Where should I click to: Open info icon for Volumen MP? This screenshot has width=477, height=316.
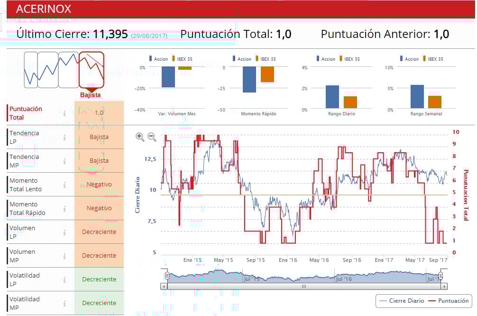(64, 256)
